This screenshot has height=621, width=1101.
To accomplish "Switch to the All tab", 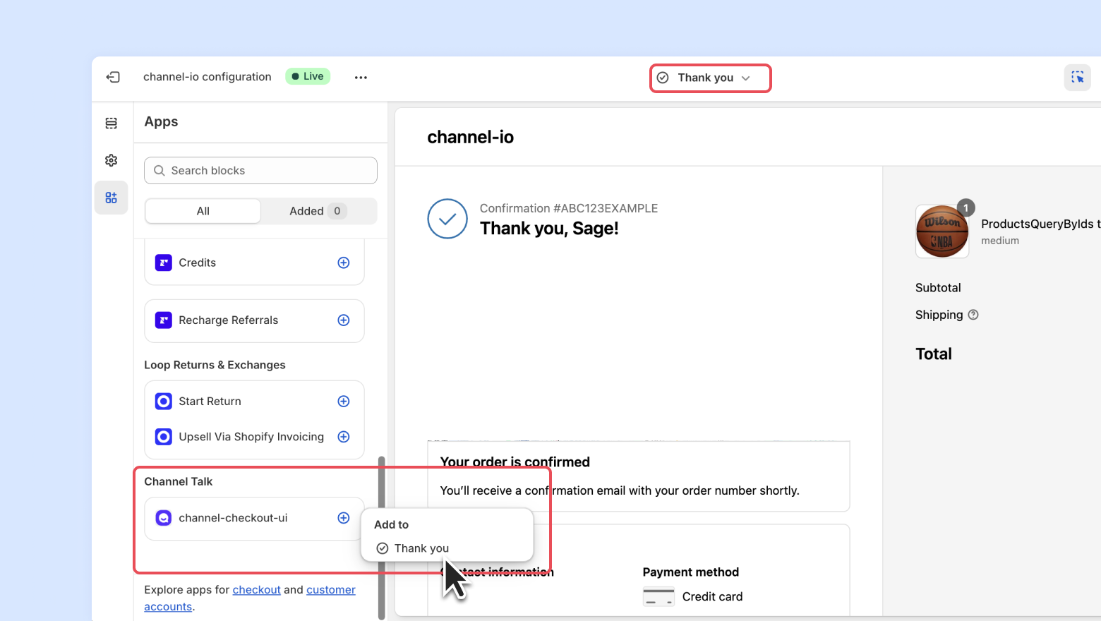I will pos(203,211).
